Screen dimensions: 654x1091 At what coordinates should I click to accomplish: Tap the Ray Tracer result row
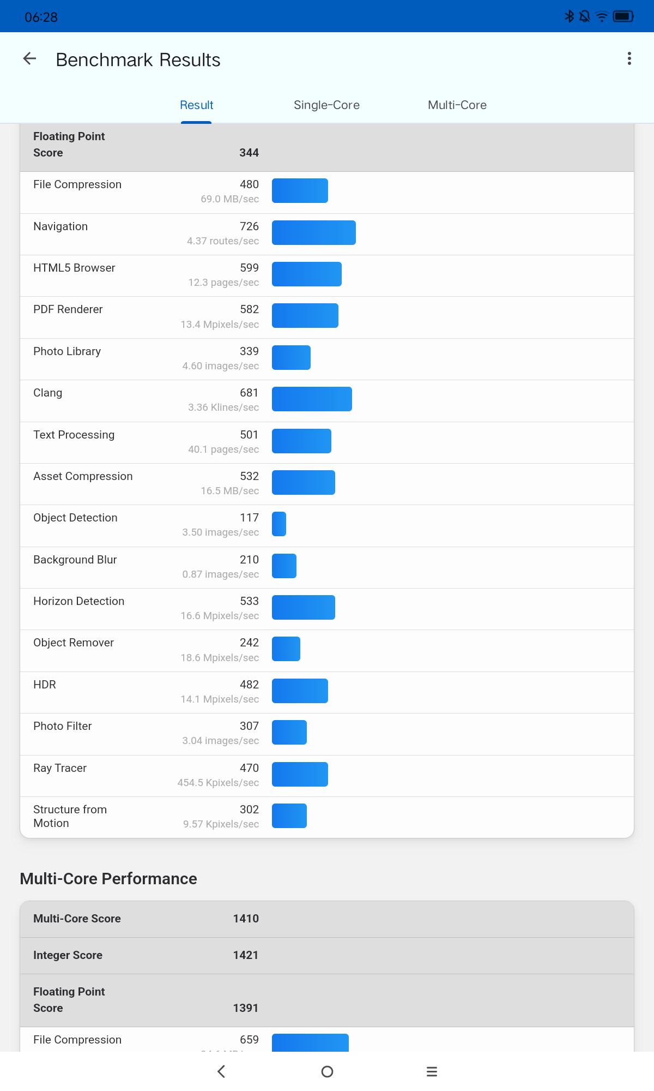pos(326,775)
